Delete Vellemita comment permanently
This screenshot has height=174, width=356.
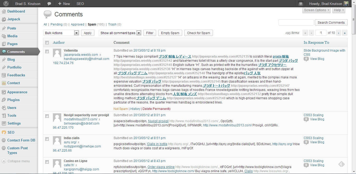click(157, 109)
